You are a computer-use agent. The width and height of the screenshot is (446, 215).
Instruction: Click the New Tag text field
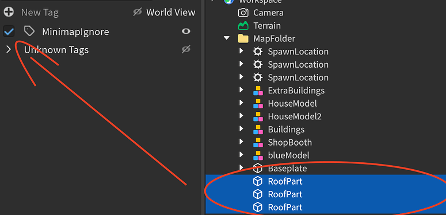coord(40,13)
